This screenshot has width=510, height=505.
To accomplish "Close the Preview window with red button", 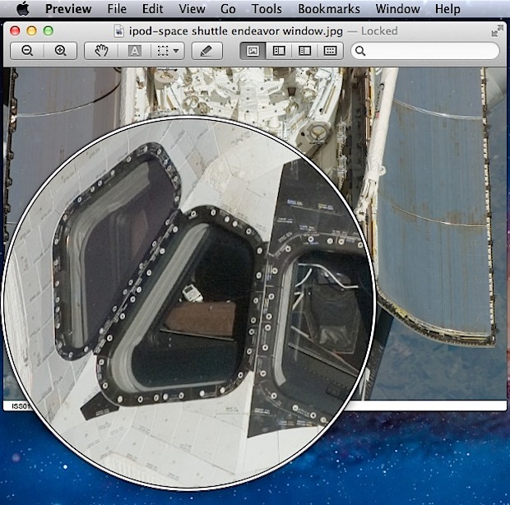I will coord(15,31).
